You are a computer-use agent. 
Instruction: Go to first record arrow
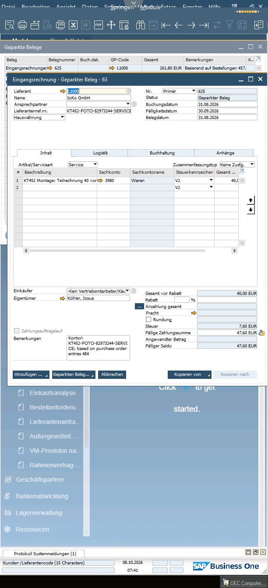coord(166,25)
